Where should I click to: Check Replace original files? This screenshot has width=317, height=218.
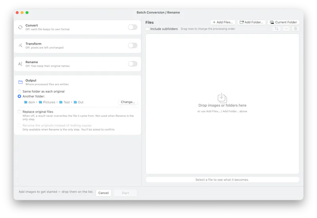19,112
